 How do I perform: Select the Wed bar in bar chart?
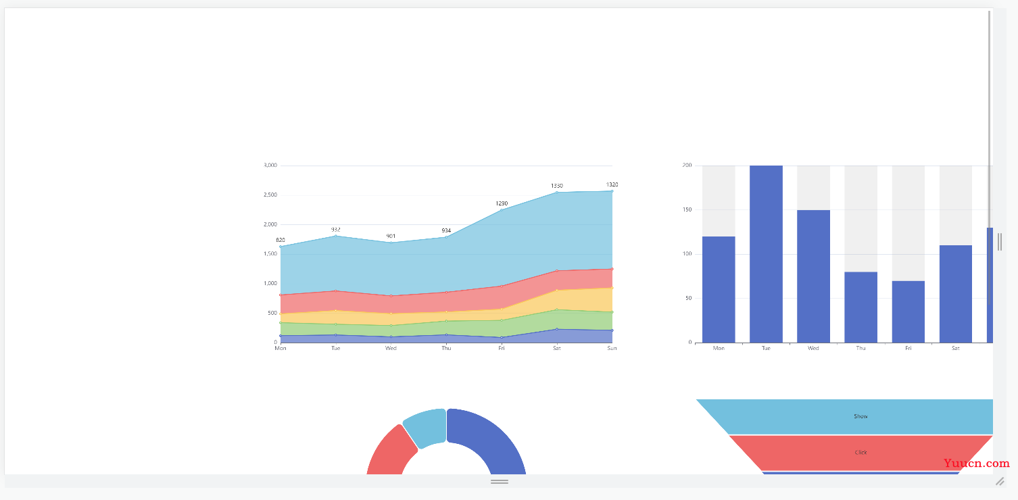coord(813,276)
